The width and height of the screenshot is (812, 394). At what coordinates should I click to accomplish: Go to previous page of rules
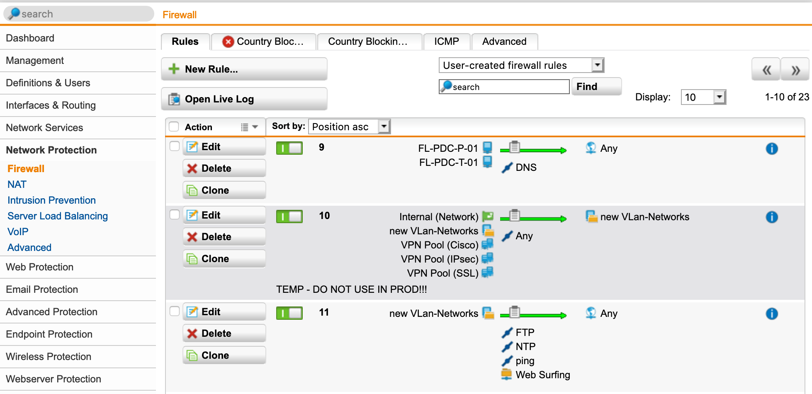point(766,70)
